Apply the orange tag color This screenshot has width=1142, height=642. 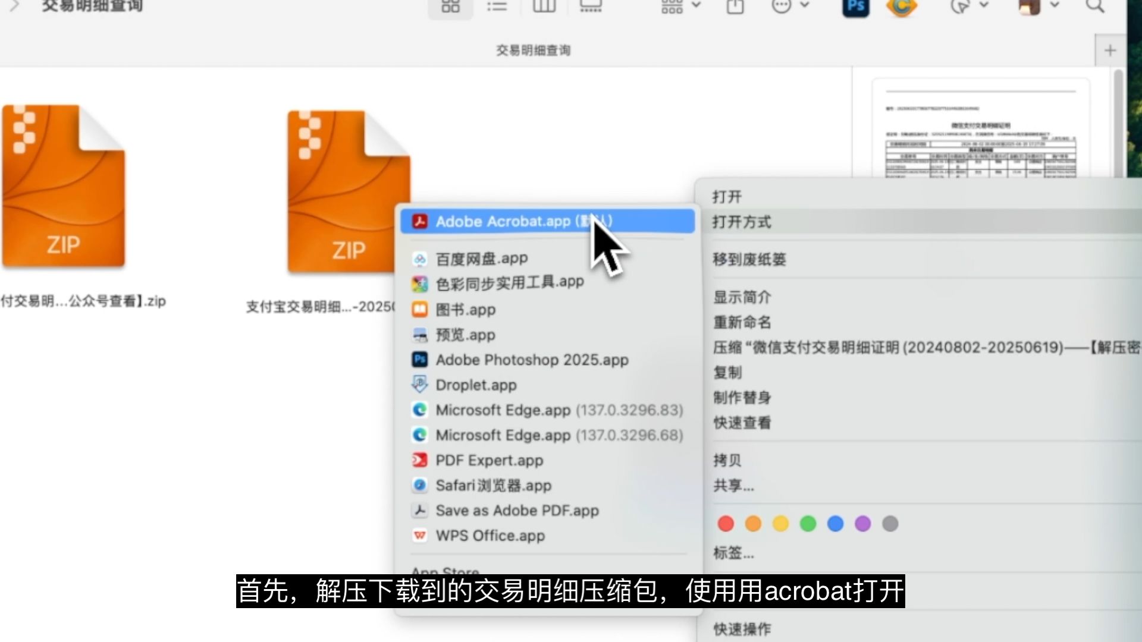pyautogui.click(x=753, y=524)
